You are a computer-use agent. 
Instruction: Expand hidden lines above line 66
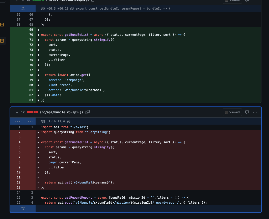[23, 9]
